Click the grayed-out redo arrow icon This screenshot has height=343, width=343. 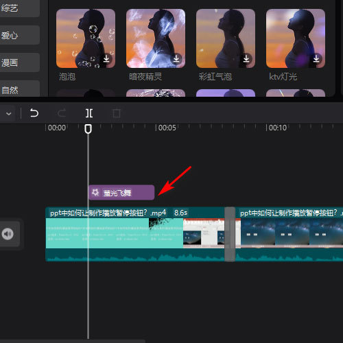tap(62, 113)
